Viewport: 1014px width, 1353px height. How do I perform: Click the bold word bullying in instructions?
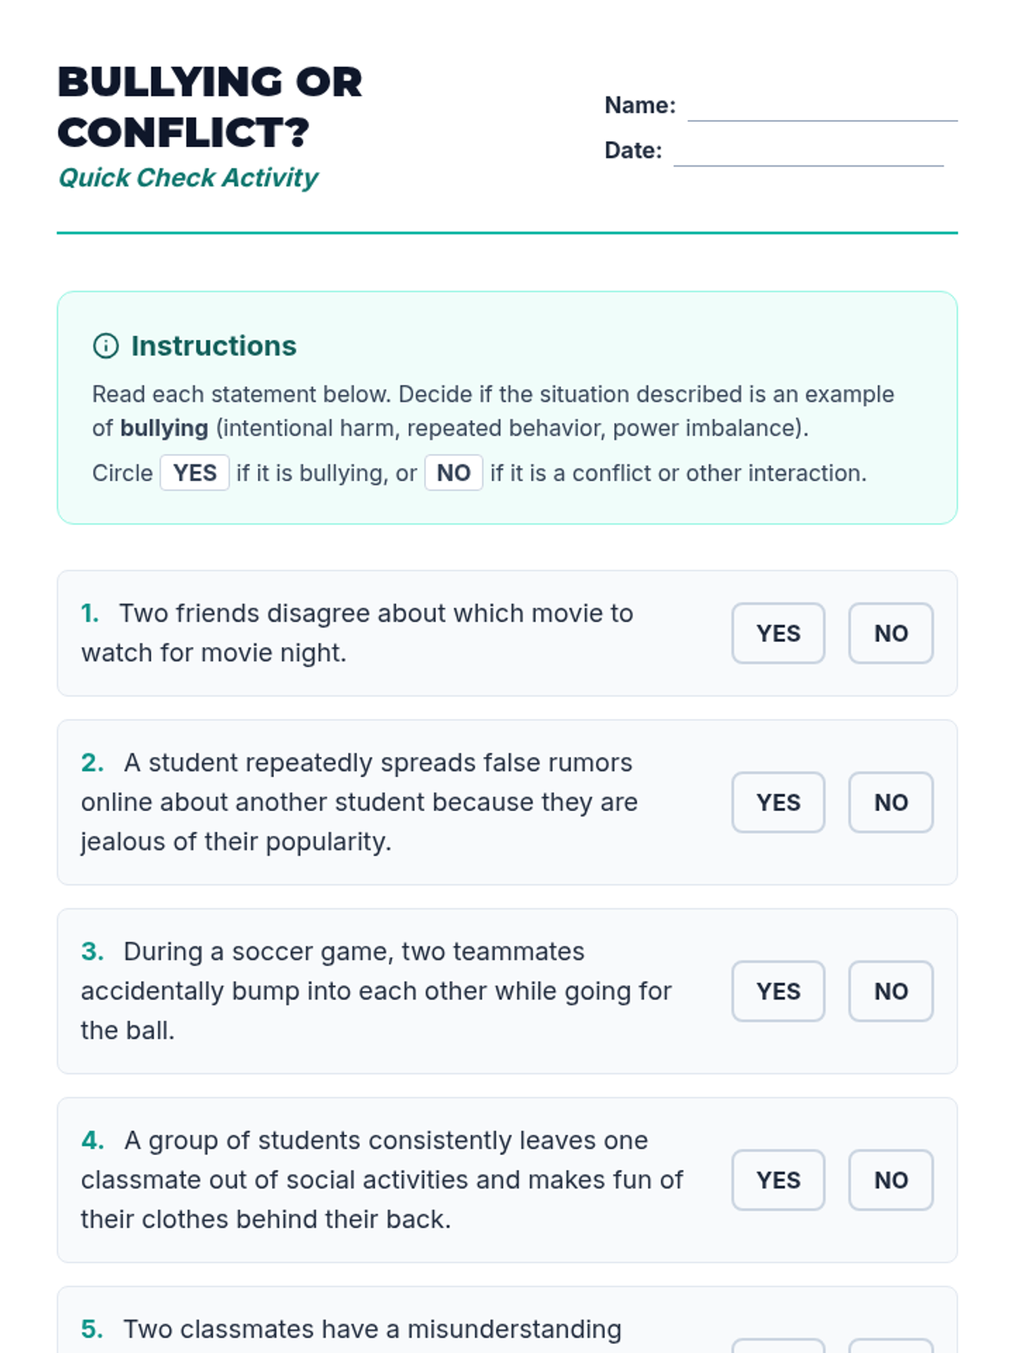click(x=164, y=428)
